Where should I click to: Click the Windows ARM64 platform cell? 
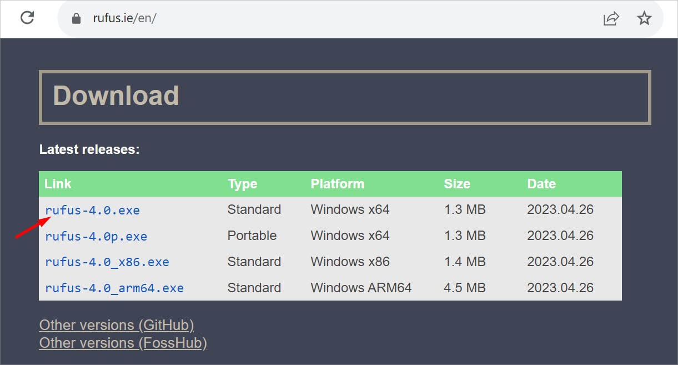(x=361, y=288)
